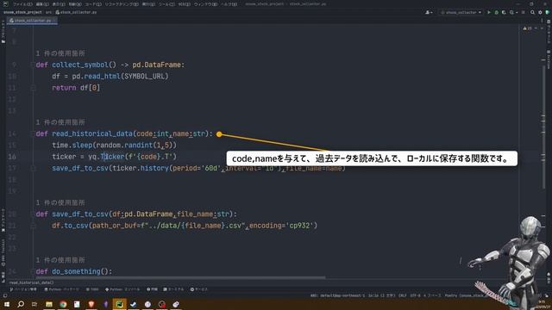
Task: Open the red circular taskbar app
Action: pos(162,304)
